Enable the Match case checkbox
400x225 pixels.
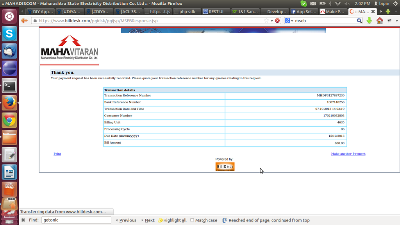[x=192, y=220]
